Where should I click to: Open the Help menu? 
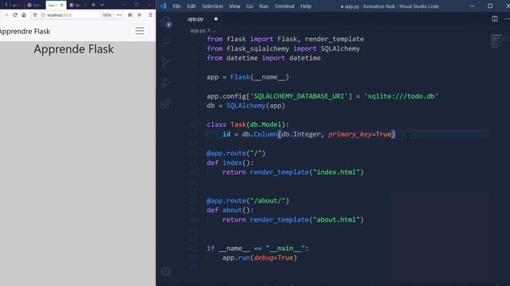(x=306, y=6)
